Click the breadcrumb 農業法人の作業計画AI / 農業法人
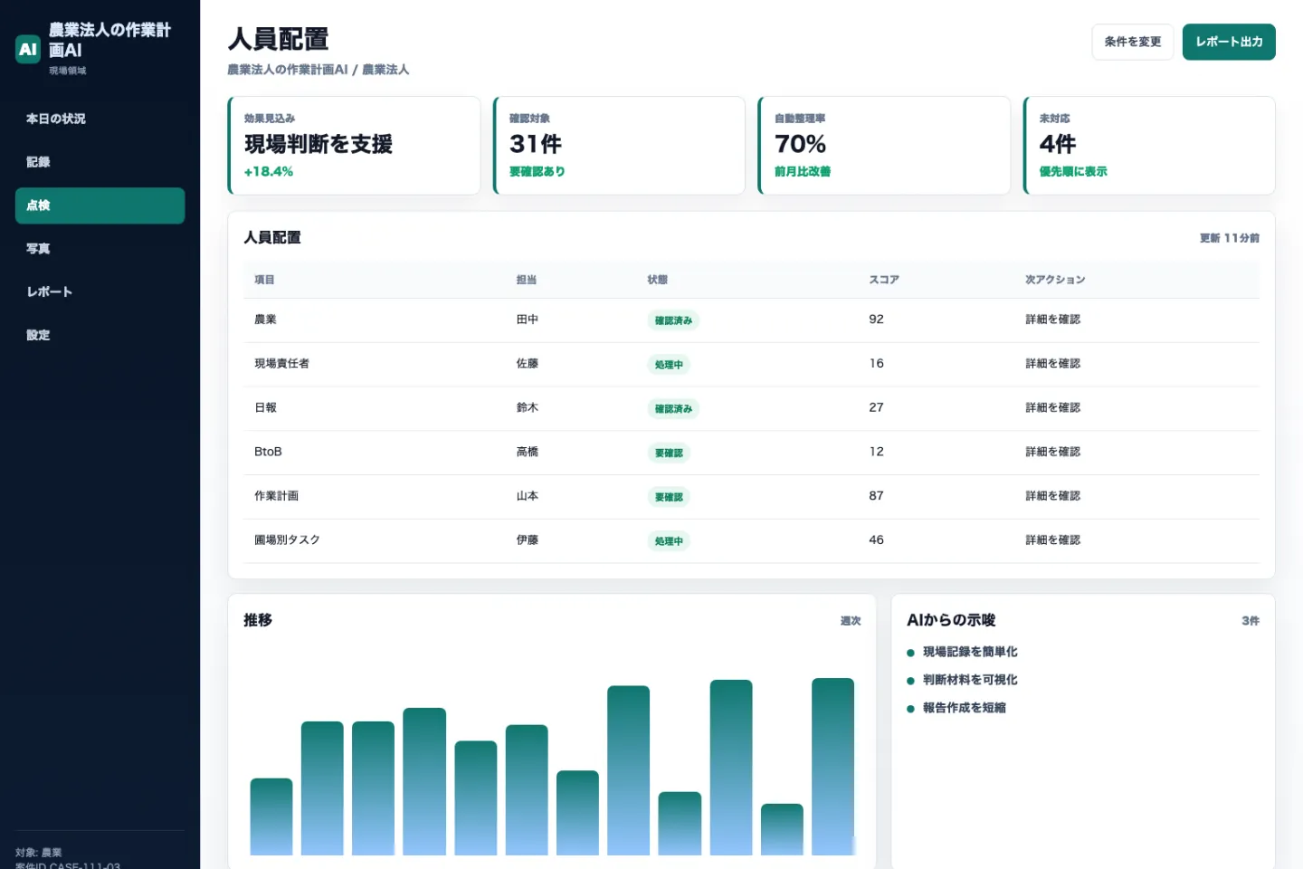The height and width of the screenshot is (869, 1303). (318, 70)
